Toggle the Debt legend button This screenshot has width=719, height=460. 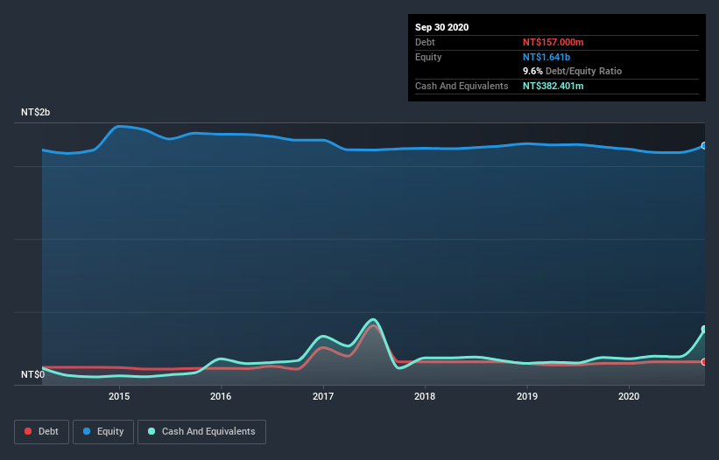click(x=41, y=432)
